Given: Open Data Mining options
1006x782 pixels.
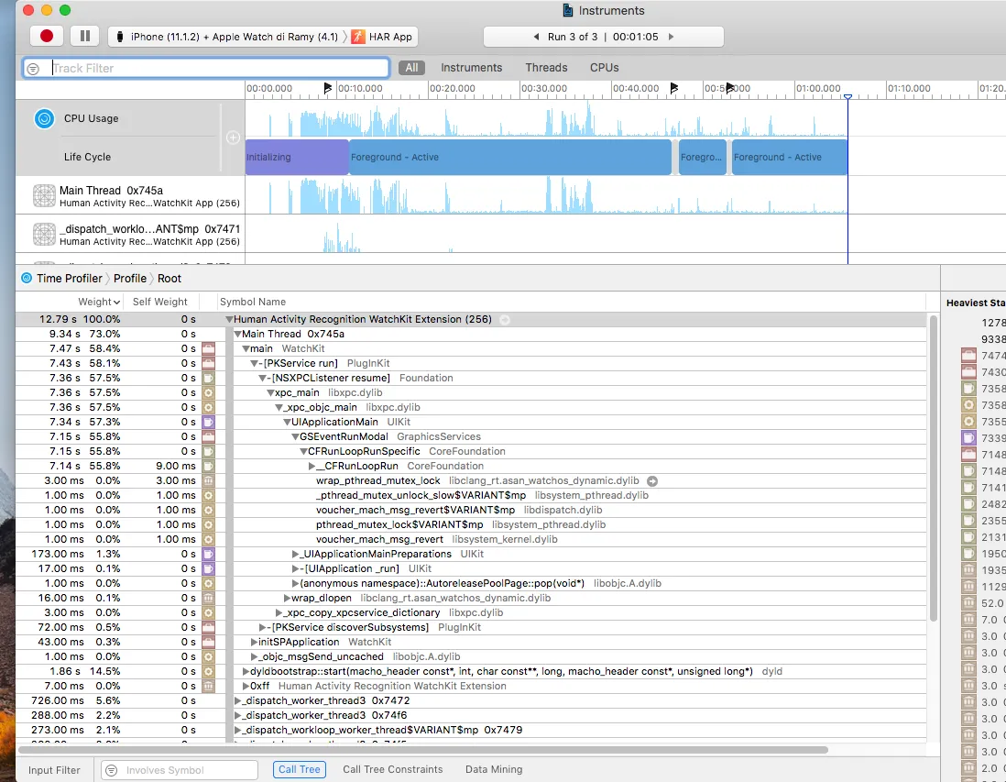Looking at the screenshot, I should [493, 769].
